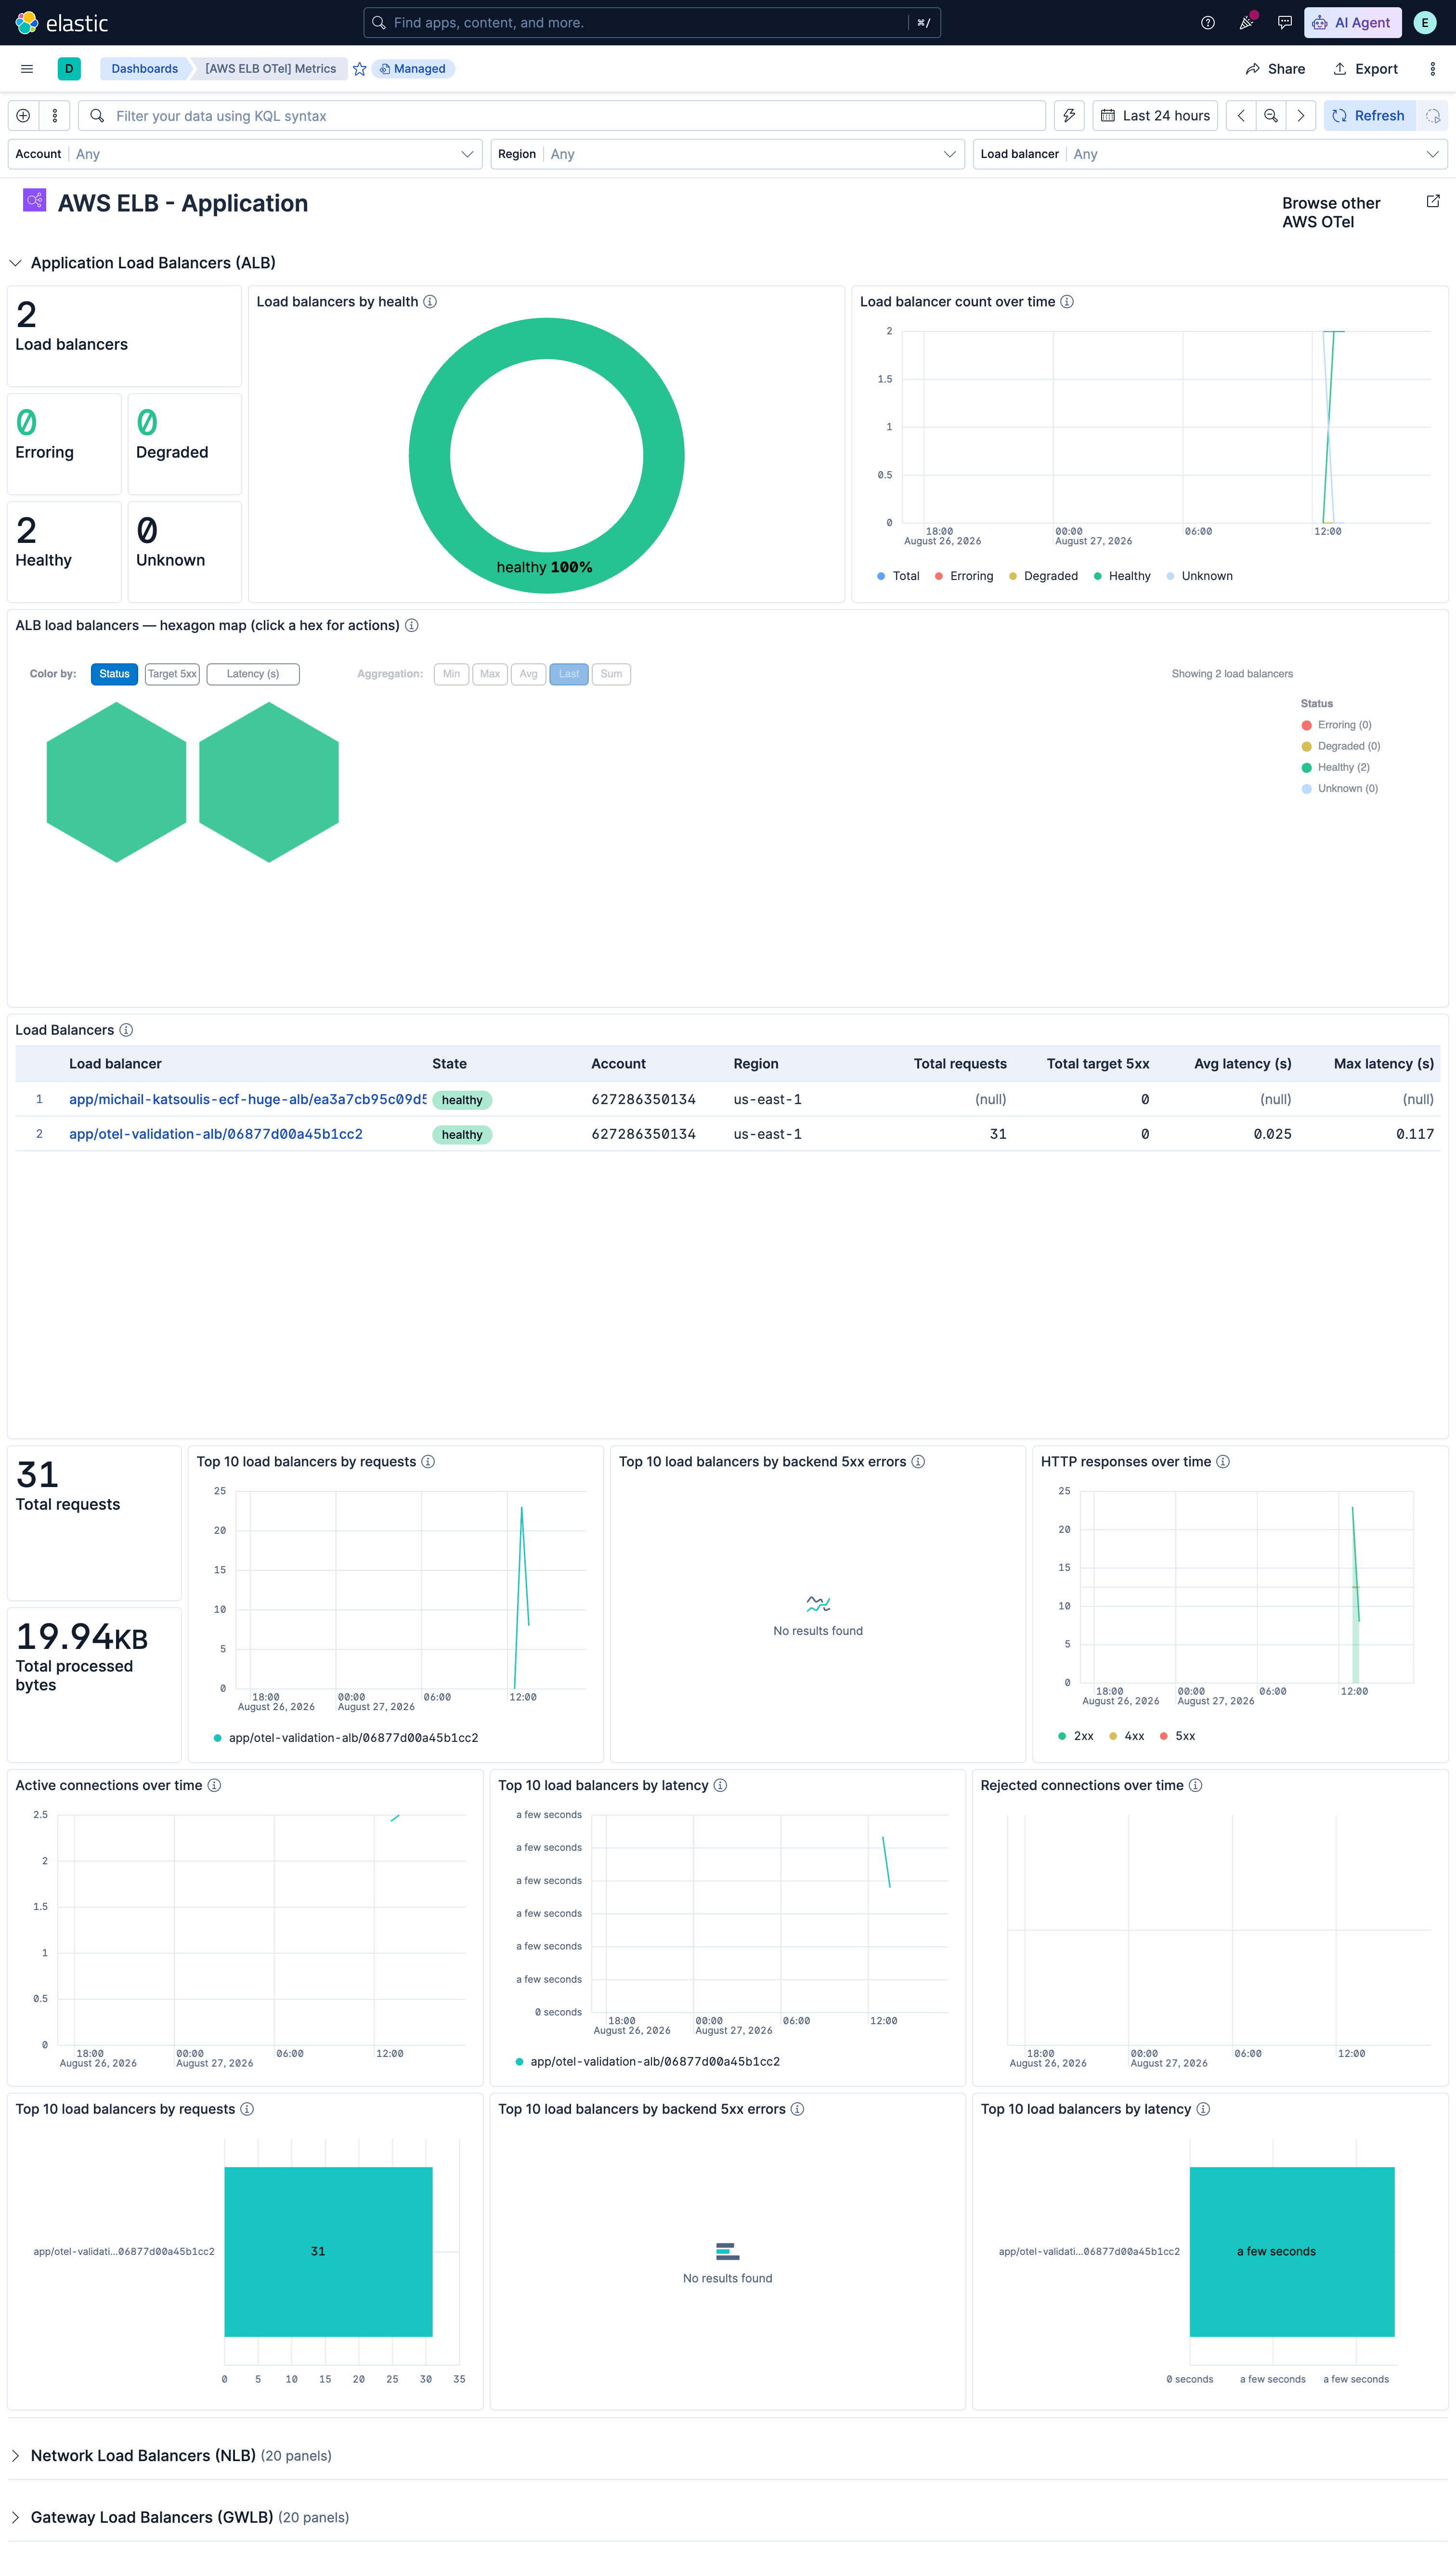Go to the Dashboards breadcrumb
This screenshot has width=1456, height=2556.
coord(145,69)
